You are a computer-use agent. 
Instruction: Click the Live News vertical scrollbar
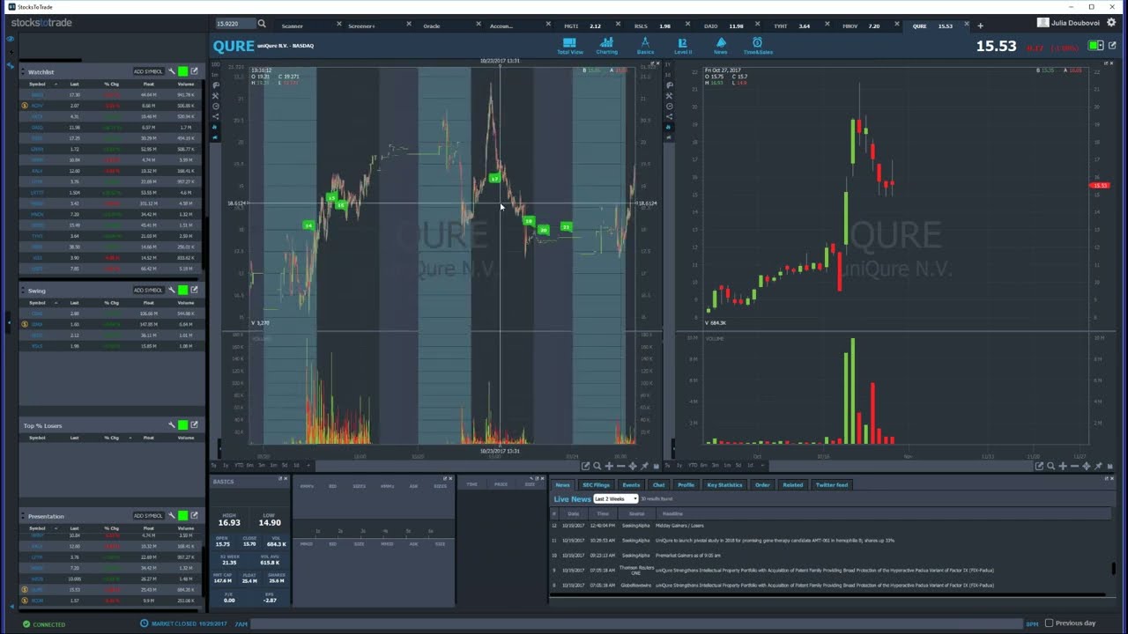1114,569
